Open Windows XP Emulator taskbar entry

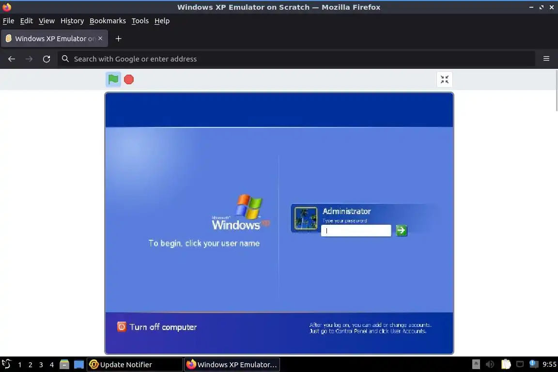pos(232,365)
